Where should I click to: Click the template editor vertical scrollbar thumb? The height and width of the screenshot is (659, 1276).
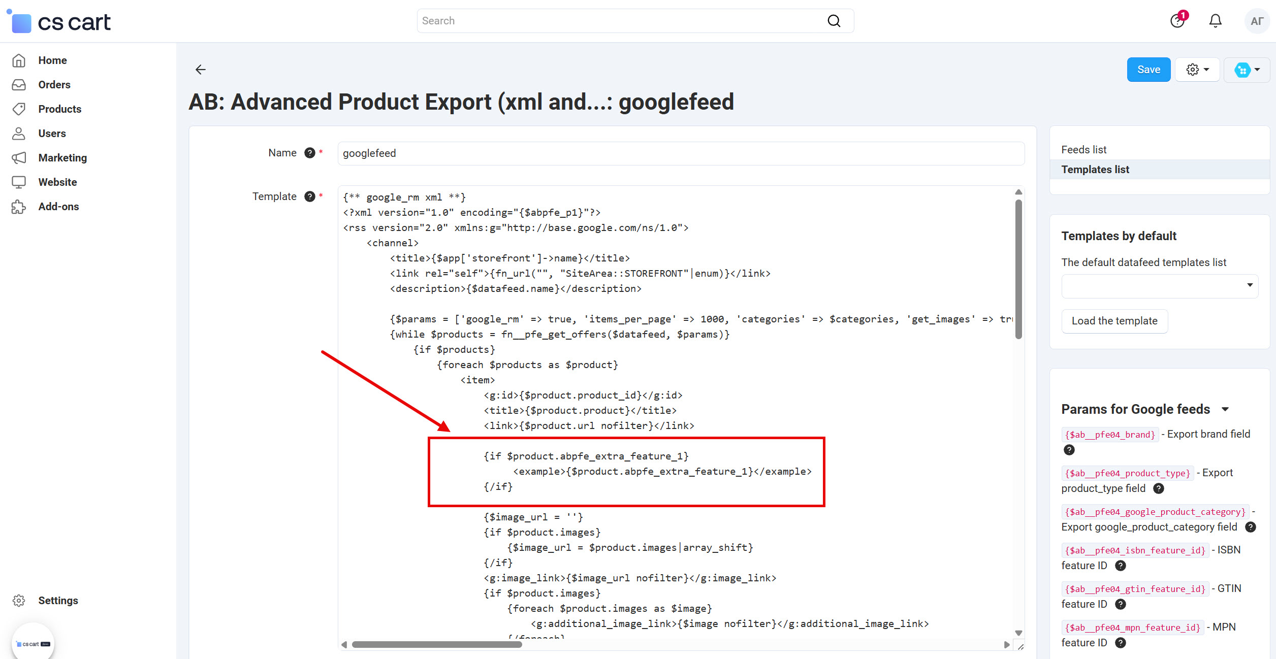pos(1018,269)
